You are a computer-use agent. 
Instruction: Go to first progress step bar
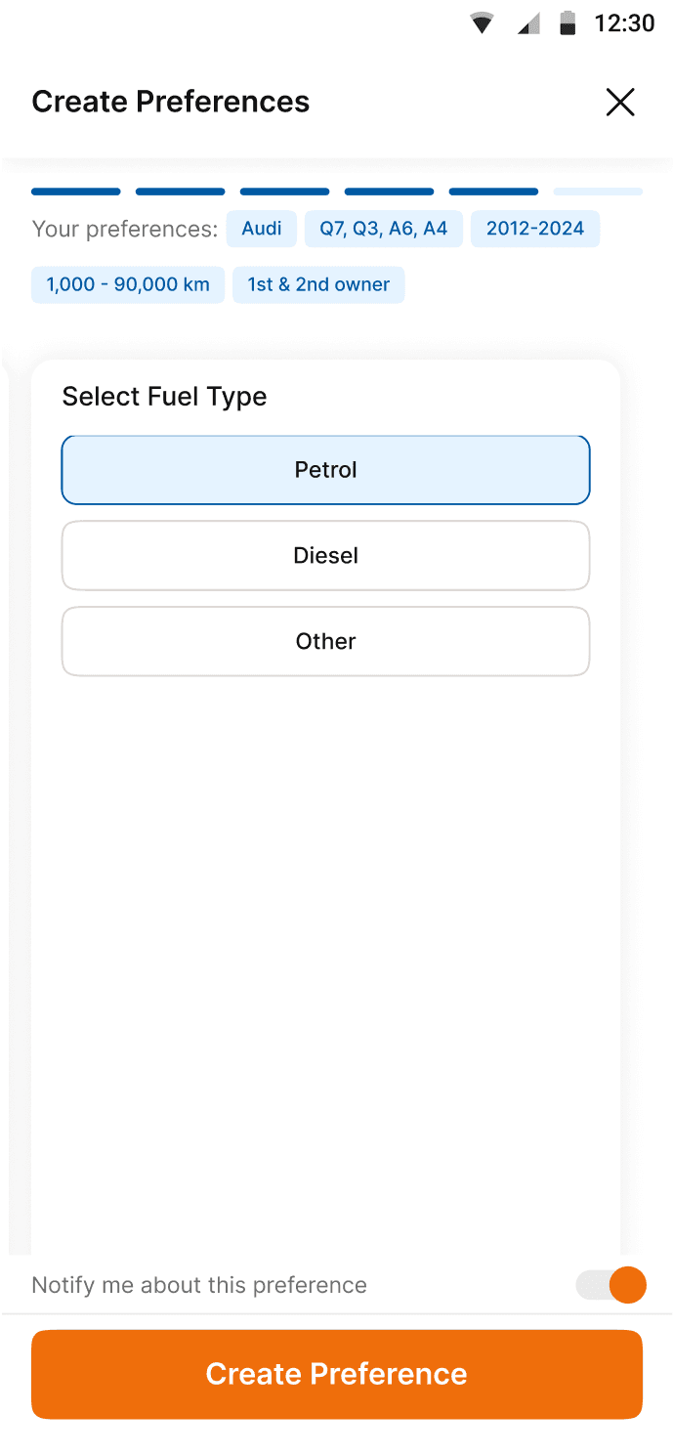coord(76,192)
